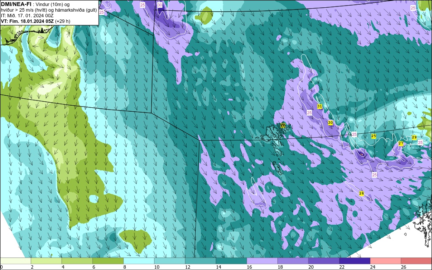Click the 2–4 m/s light green swatch
The height and width of the screenshot is (270, 432).
pos(46,261)
